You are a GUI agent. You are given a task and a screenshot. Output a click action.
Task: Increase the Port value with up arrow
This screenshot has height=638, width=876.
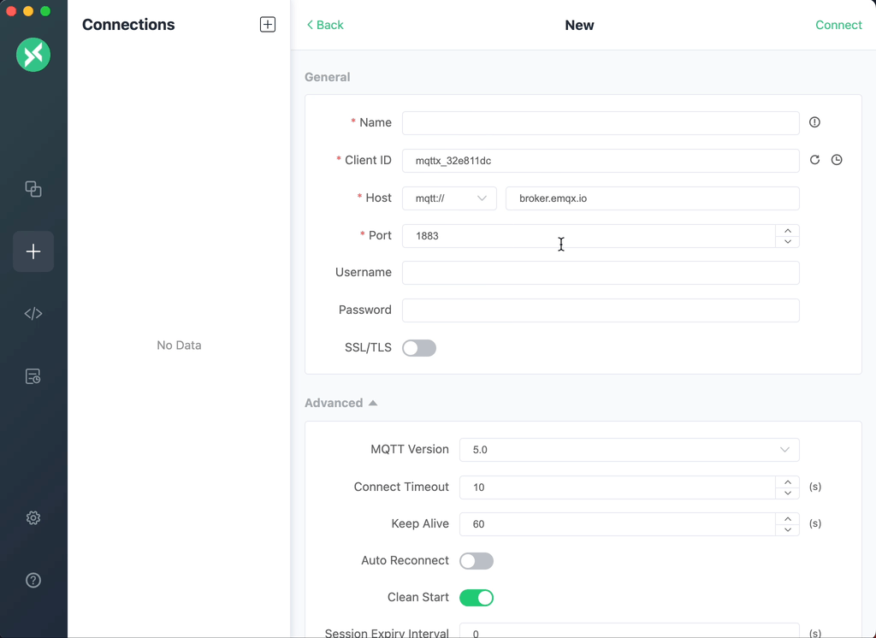pos(788,231)
